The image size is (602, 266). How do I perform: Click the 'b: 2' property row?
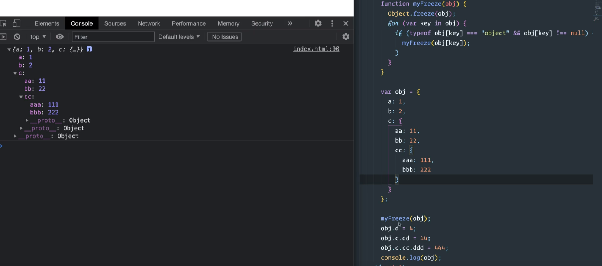point(25,65)
